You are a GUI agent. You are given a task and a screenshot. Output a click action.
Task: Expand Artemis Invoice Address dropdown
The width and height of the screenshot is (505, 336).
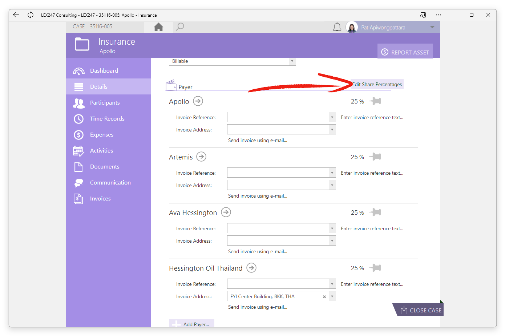click(x=332, y=185)
